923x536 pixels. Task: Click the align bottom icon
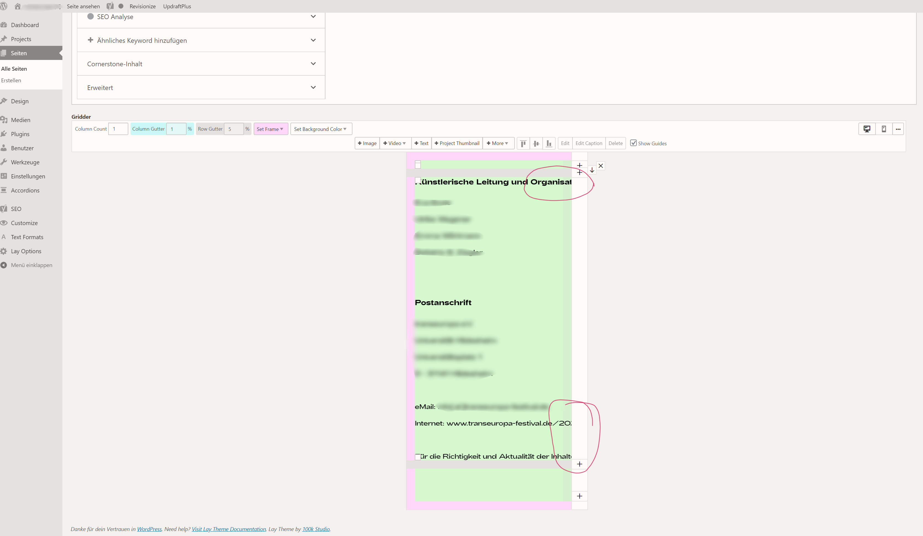tap(549, 143)
